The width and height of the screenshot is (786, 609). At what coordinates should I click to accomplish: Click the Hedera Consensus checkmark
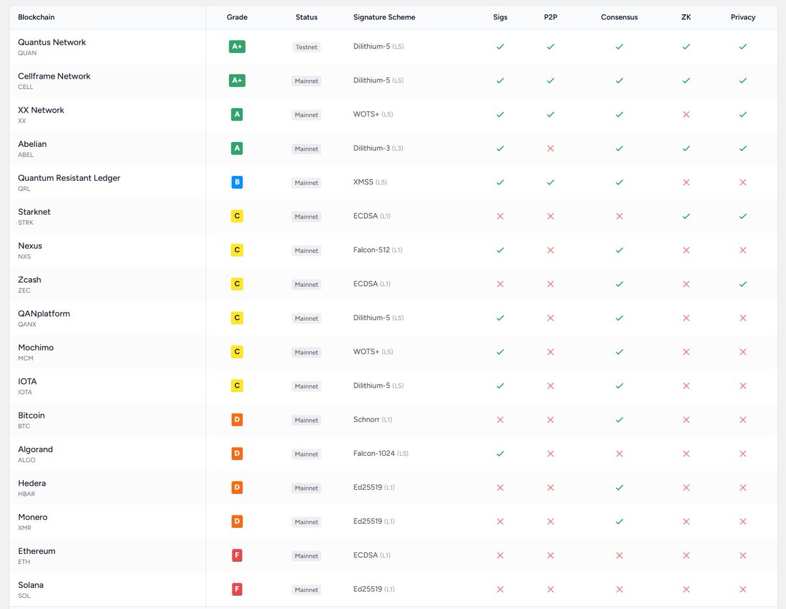pyautogui.click(x=619, y=488)
